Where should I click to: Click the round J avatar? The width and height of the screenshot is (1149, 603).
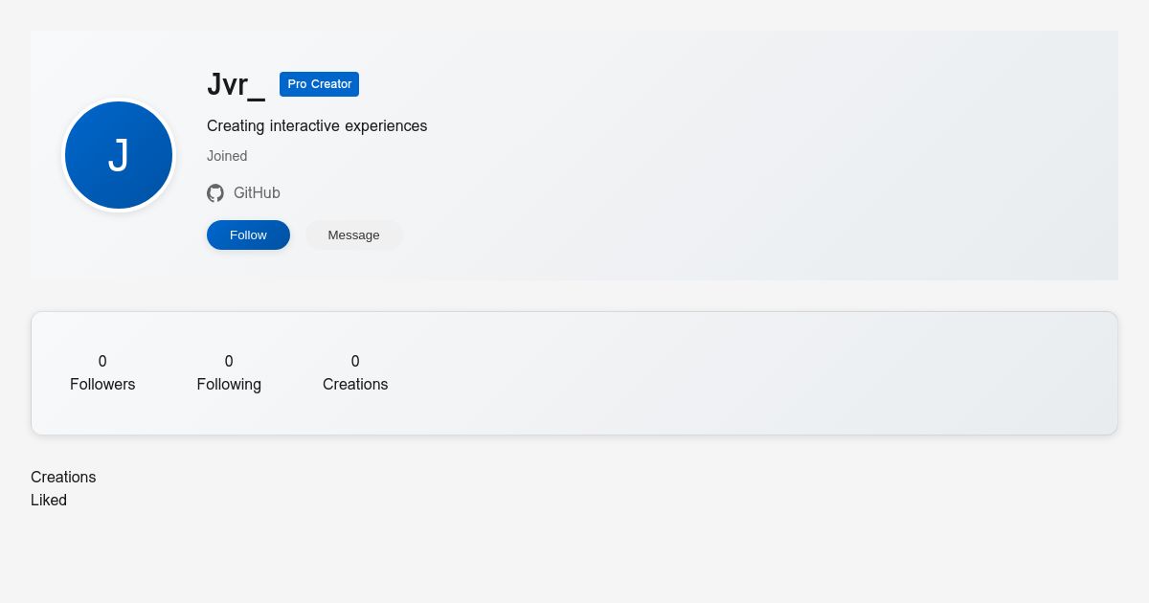tap(119, 155)
